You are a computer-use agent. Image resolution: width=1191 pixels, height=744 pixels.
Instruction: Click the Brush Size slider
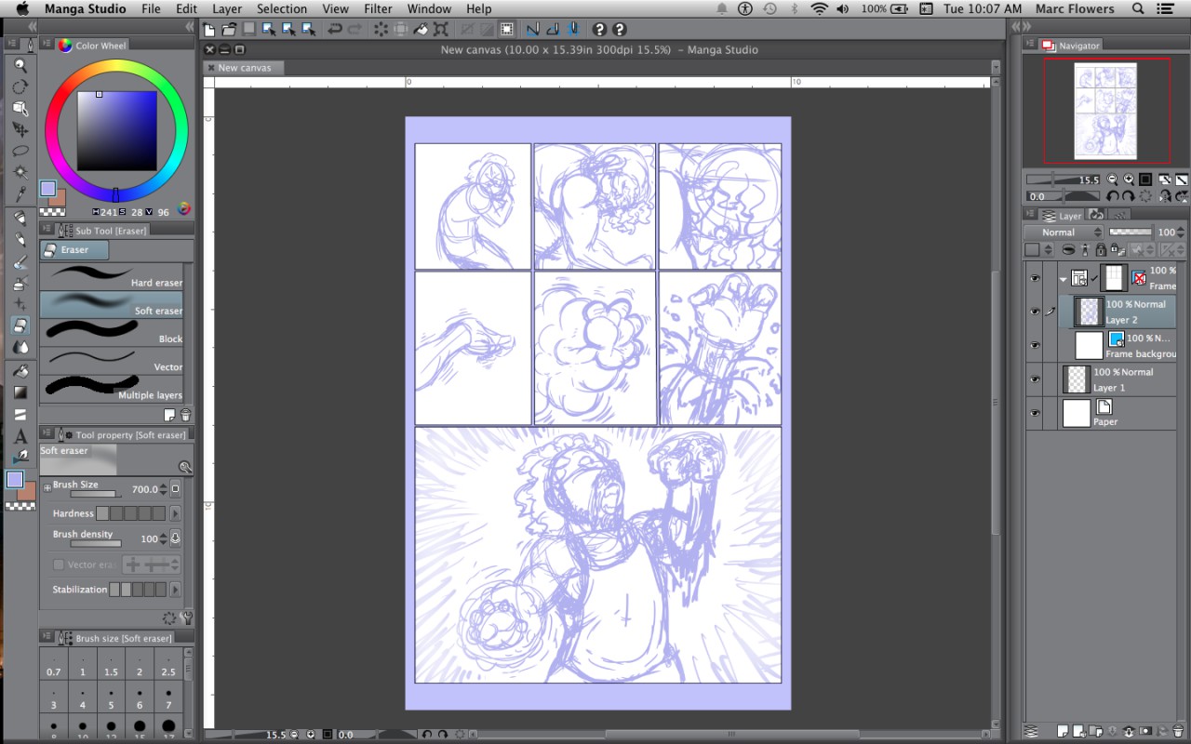point(94,495)
